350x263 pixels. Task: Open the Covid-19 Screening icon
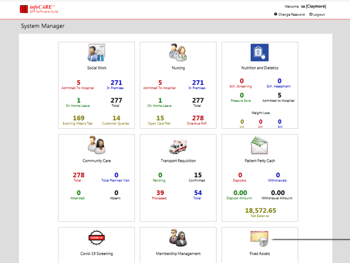tap(97, 238)
